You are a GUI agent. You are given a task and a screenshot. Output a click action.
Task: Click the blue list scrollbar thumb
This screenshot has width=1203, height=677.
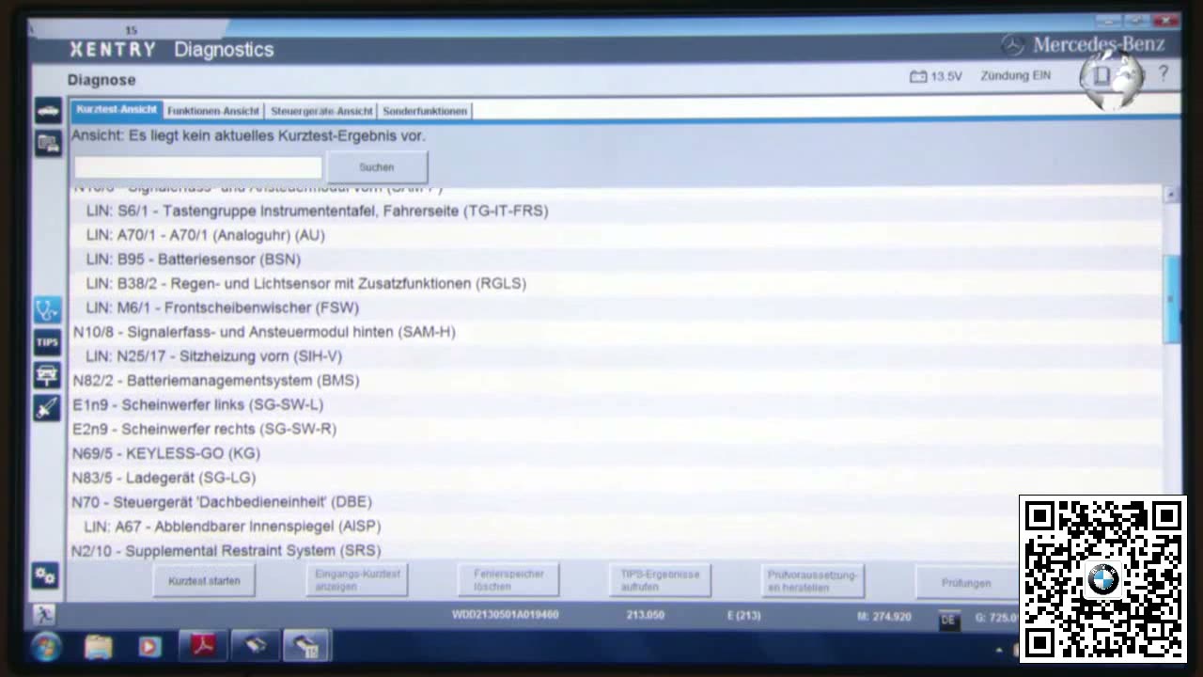point(1171,299)
